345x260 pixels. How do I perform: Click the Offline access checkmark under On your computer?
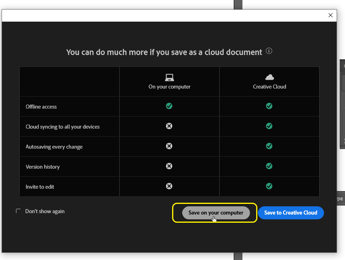169,106
